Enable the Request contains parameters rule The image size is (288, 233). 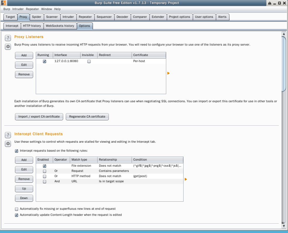click(x=44, y=171)
